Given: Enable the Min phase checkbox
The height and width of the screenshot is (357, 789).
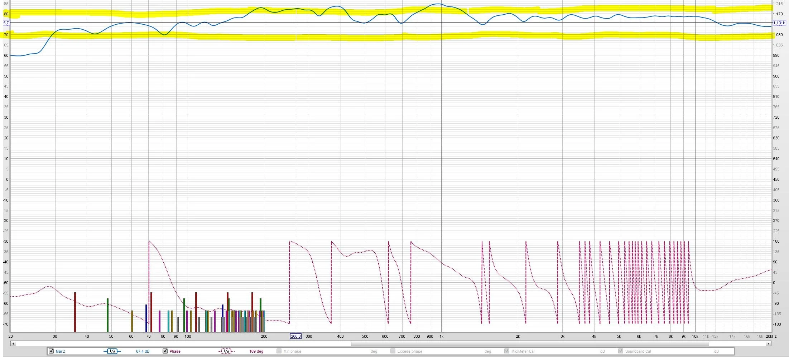Looking at the screenshot, I should click(279, 351).
